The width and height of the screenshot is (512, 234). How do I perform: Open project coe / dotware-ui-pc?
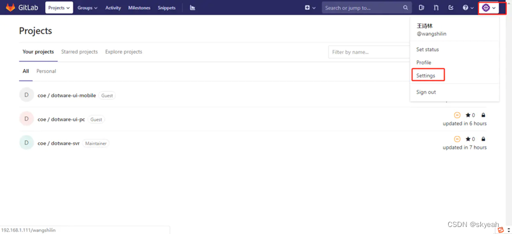click(61, 120)
